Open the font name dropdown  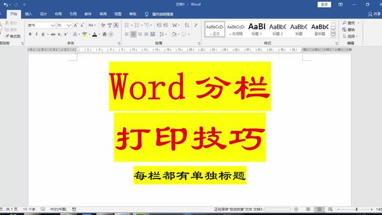(53, 25)
